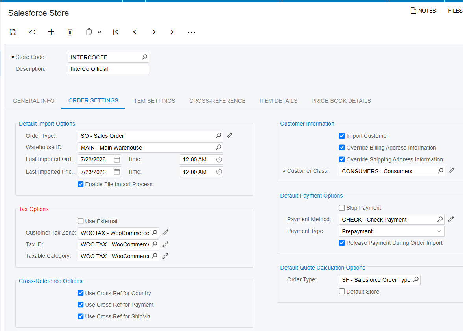Viewport: 463px width, 331px height.
Task: Edit Taxable Category with pencil icon
Action: pos(165,256)
